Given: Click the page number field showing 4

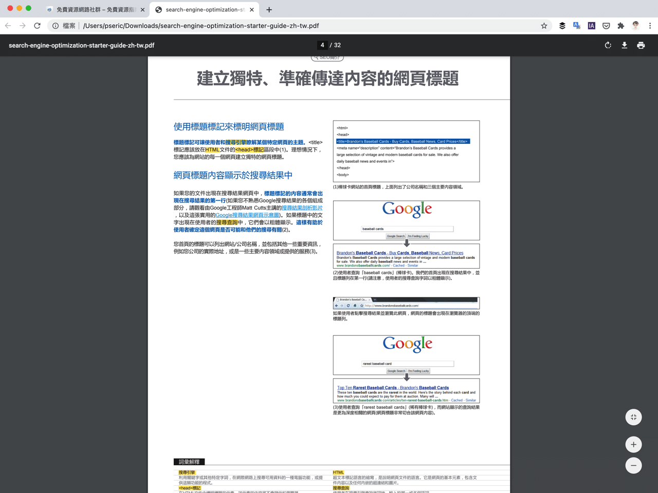Looking at the screenshot, I should (x=322, y=45).
